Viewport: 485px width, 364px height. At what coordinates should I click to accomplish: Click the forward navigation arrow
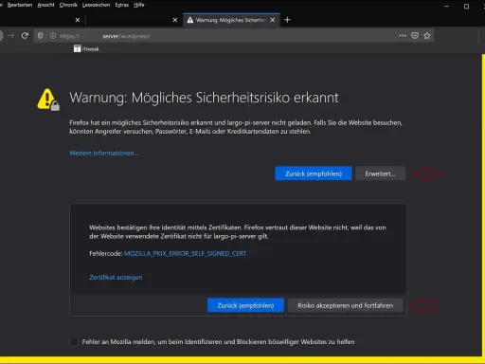pyautogui.click(x=11, y=36)
